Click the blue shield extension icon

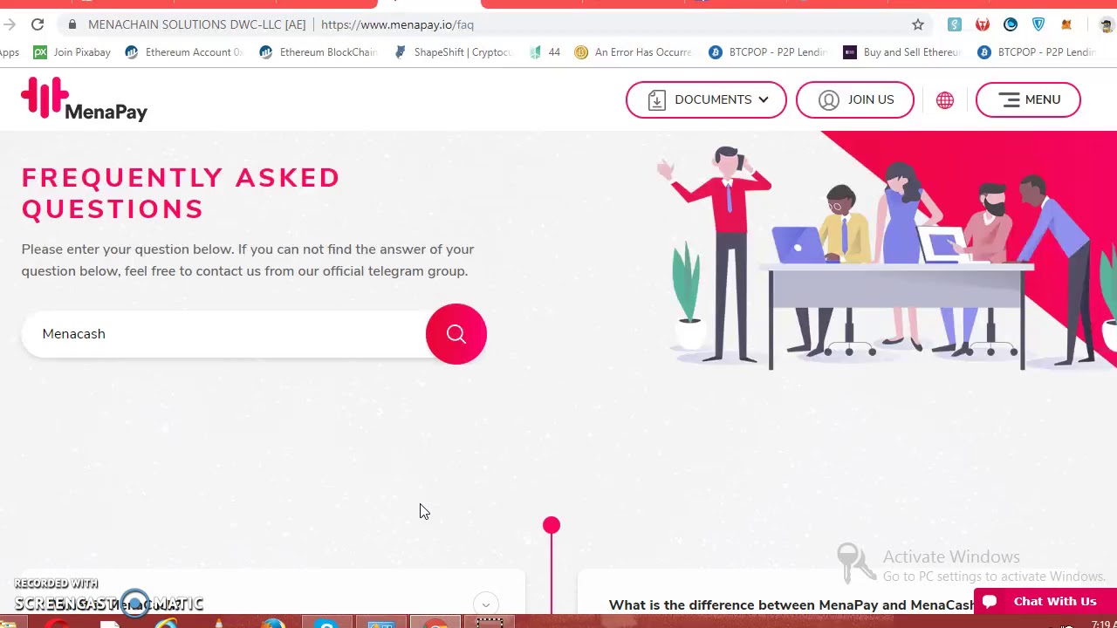tap(1038, 24)
